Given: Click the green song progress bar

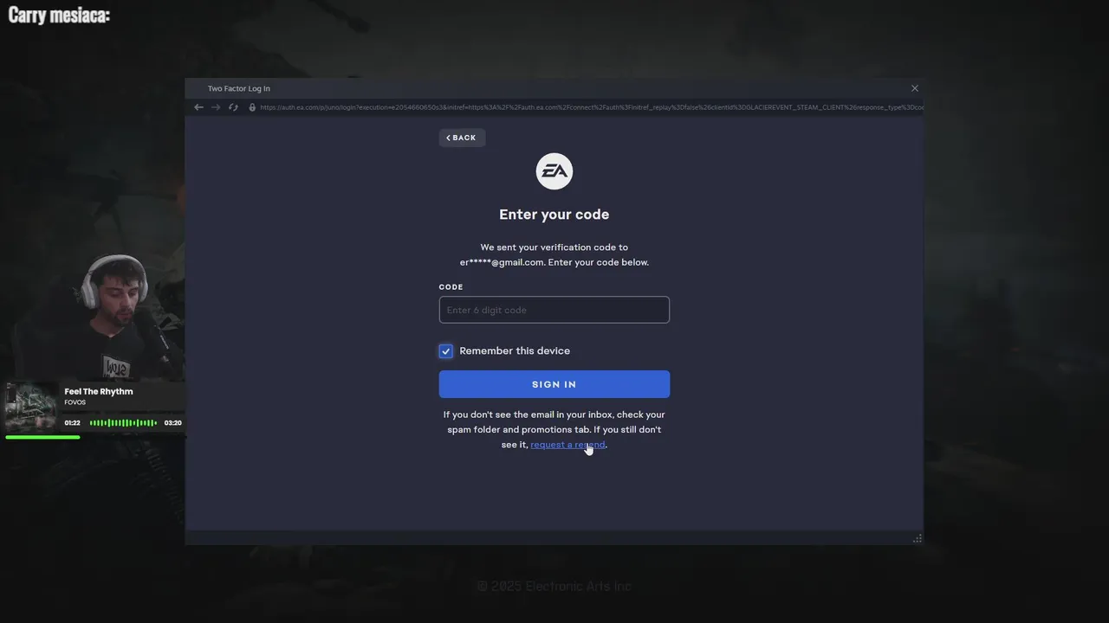Looking at the screenshot, I should point(42,437).
